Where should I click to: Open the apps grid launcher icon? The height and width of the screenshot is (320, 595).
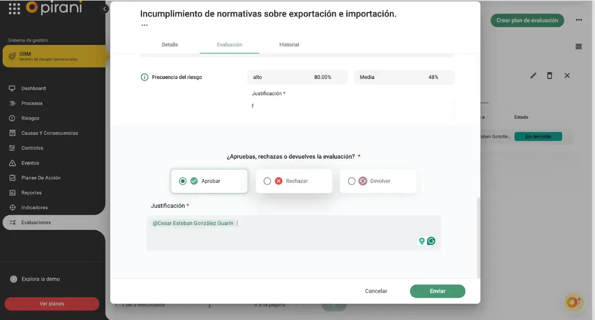click(x=14, y=8)
